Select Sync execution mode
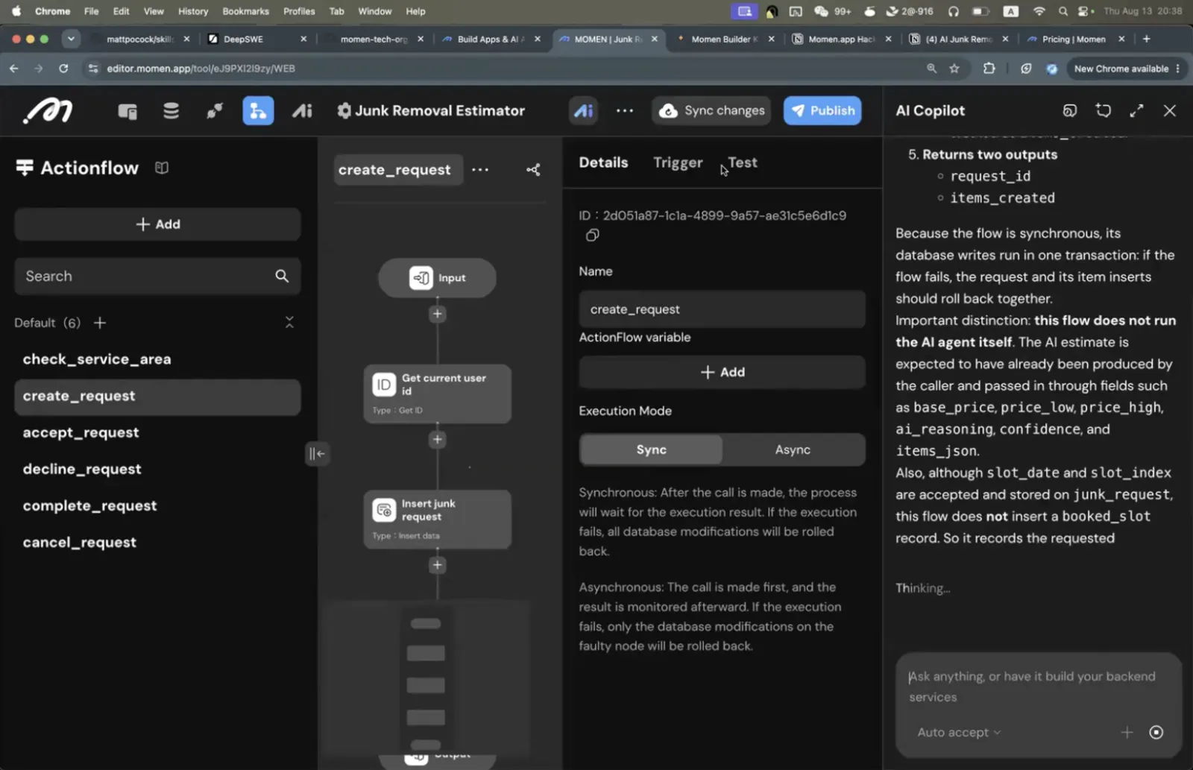Viewport: 1193px width, 770px height. coord(651,449)
